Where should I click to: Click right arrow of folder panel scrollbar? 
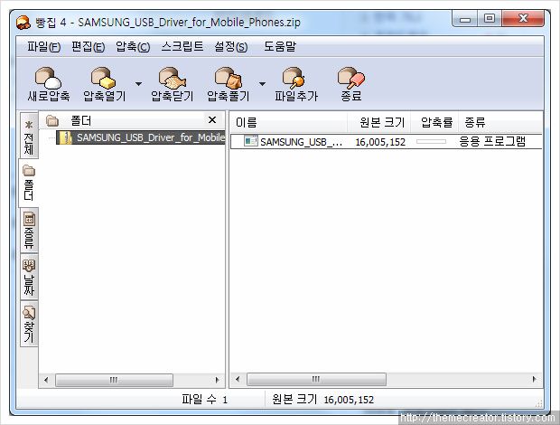click(x=217, y=380)
